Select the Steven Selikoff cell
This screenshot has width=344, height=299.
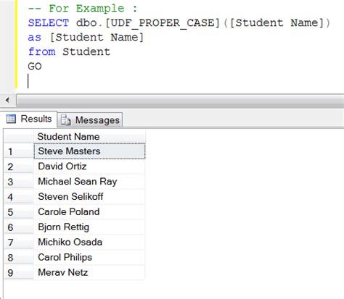pyautogui.click(x=89, y=197)
